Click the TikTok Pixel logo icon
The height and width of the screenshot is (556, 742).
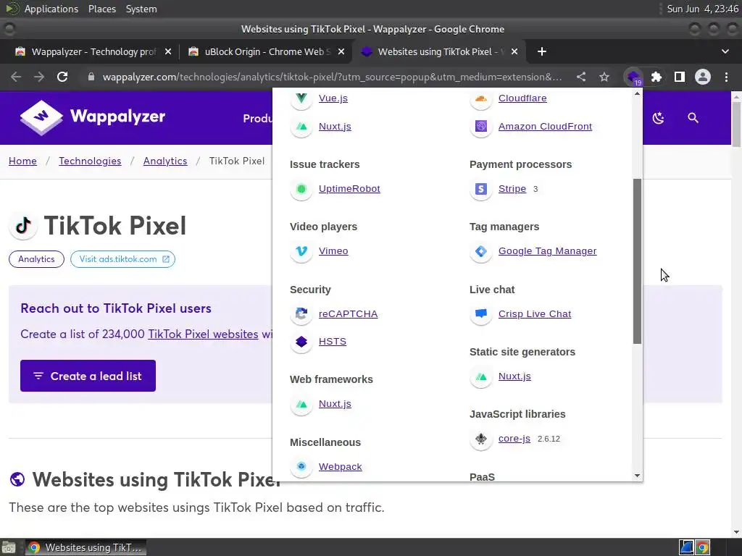point(23,226)
